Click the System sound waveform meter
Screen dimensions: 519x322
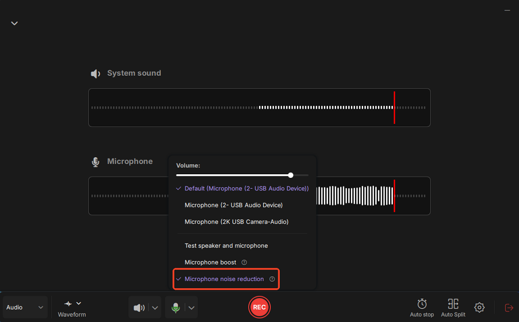pos(259,107)
